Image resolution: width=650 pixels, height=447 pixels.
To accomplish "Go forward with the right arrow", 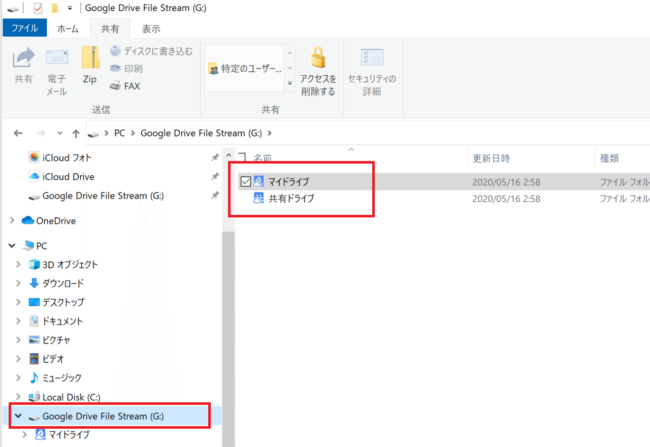I will [x=42, y=133].
